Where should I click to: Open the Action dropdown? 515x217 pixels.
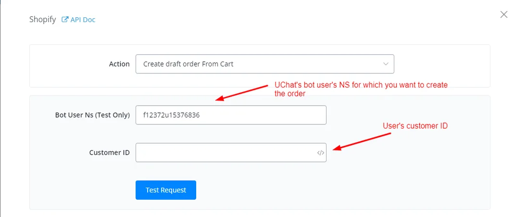pos(265,64)
